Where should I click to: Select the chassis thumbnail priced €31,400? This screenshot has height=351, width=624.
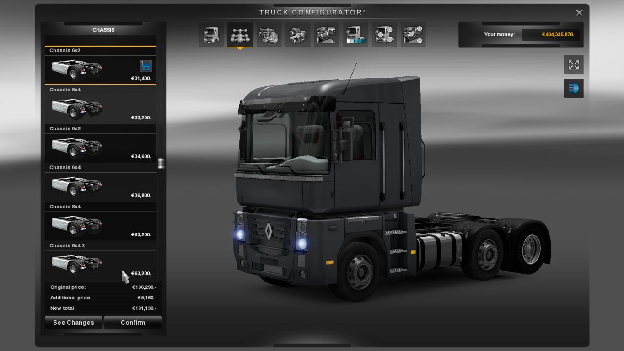pyautogui.click(x=77, y=69)
